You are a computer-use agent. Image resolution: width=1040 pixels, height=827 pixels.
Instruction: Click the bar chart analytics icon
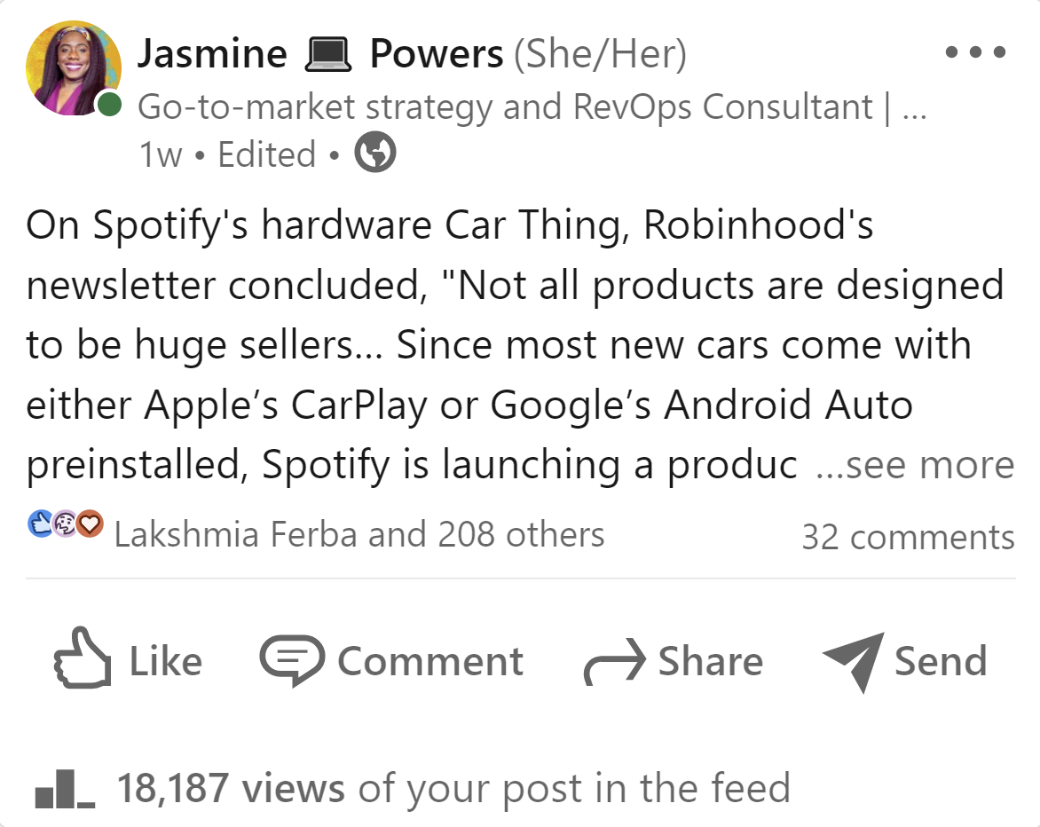click(x=64, y=790)
